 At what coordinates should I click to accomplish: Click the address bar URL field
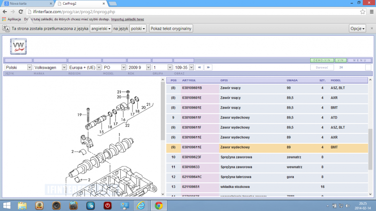tap(192, 11)
